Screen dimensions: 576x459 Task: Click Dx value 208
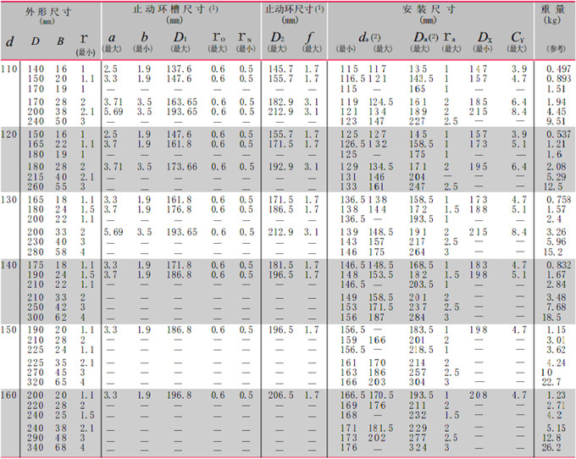(479, 395)
